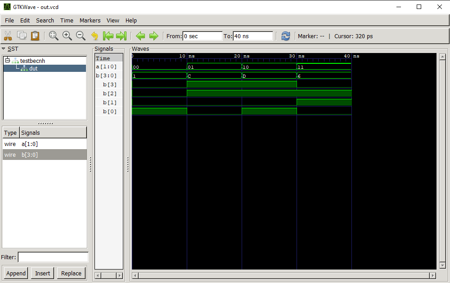
Task: Select the Time row in Signals pane
Action: (x=109, y=58)
